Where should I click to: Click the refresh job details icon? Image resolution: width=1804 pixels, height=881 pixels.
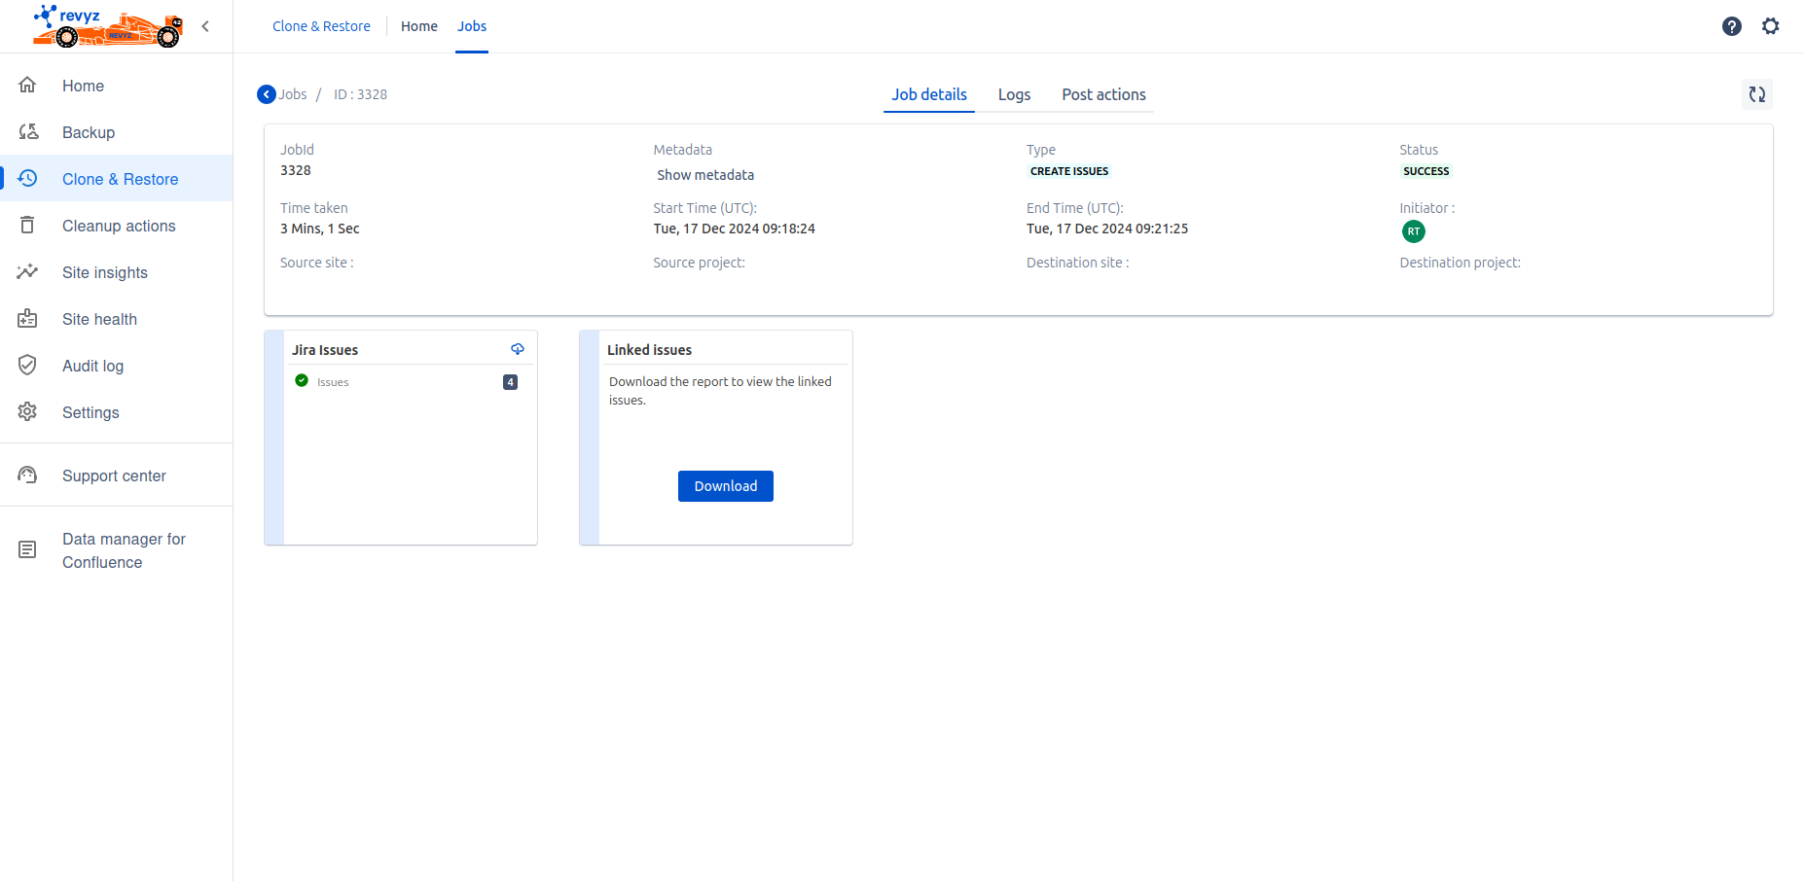click(1756, 94)
